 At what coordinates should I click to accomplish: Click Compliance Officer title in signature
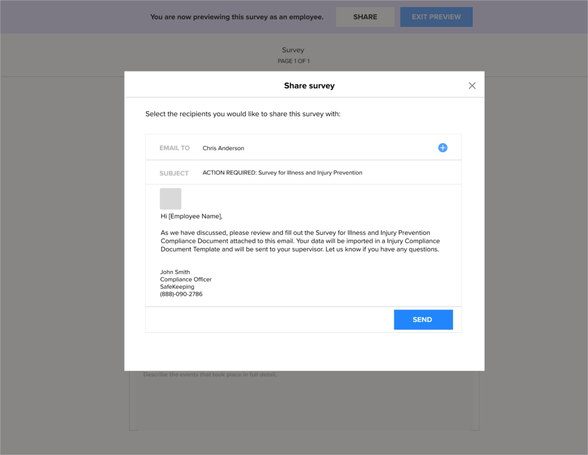(x=186, y=280)
